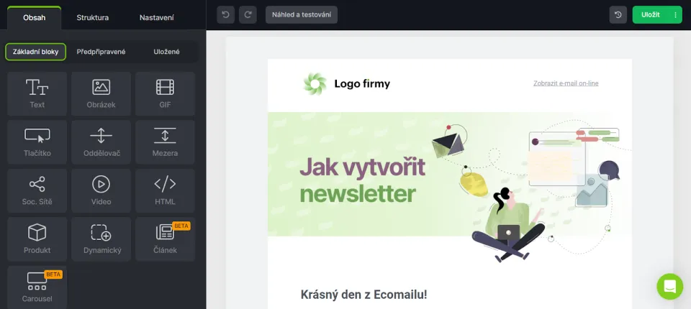
Task: Add an Obrázek image block
Action: [101, 93]
